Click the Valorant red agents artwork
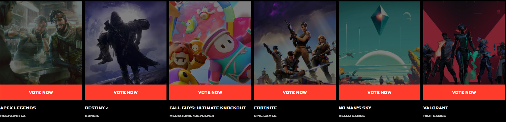506x122 pixels. pyautogui.click(x=464, y=43)
